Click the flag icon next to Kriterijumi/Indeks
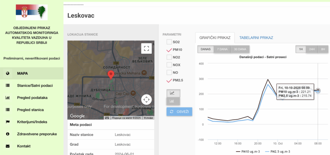Viewport: 330px width, 155px height. 8,122
